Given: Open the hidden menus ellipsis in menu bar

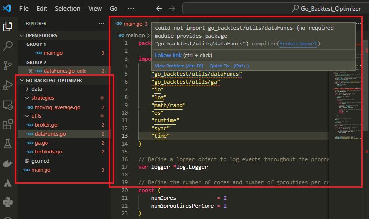Looking at the screenshot, I should tap(131, 8).
